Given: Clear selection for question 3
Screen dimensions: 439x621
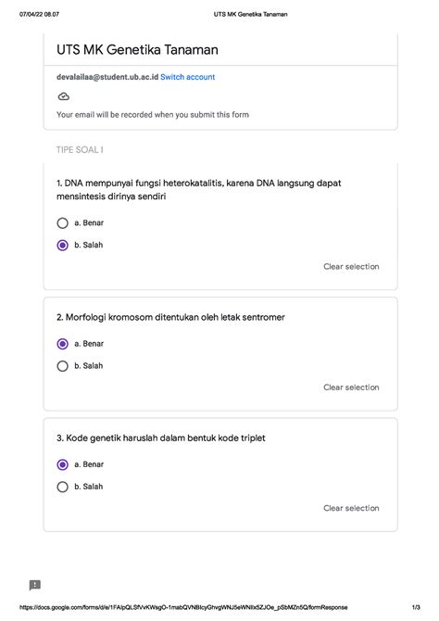Looking at the screenshot, I should click(351, 508).
